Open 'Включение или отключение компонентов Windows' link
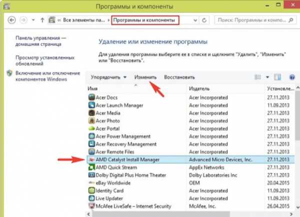The height and width of the screenshot is (217, 300). [47, 76]
